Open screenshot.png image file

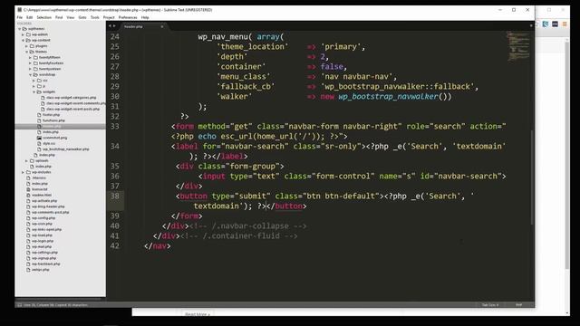tap(54, 138)
